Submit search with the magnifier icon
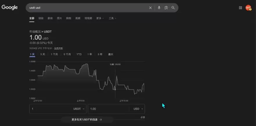This screenshot has height=126, width=256. pos(173,8)
